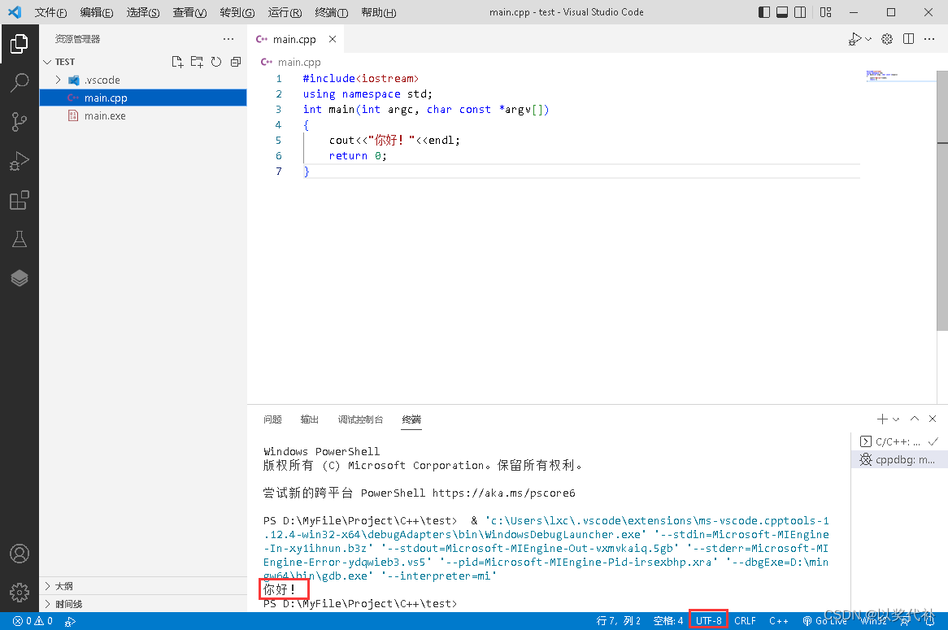Select the main.cpp editor tab

(x=294, y=39)
